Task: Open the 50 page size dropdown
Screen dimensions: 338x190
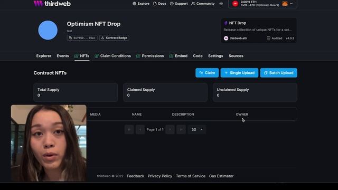Action: (197, 129)
